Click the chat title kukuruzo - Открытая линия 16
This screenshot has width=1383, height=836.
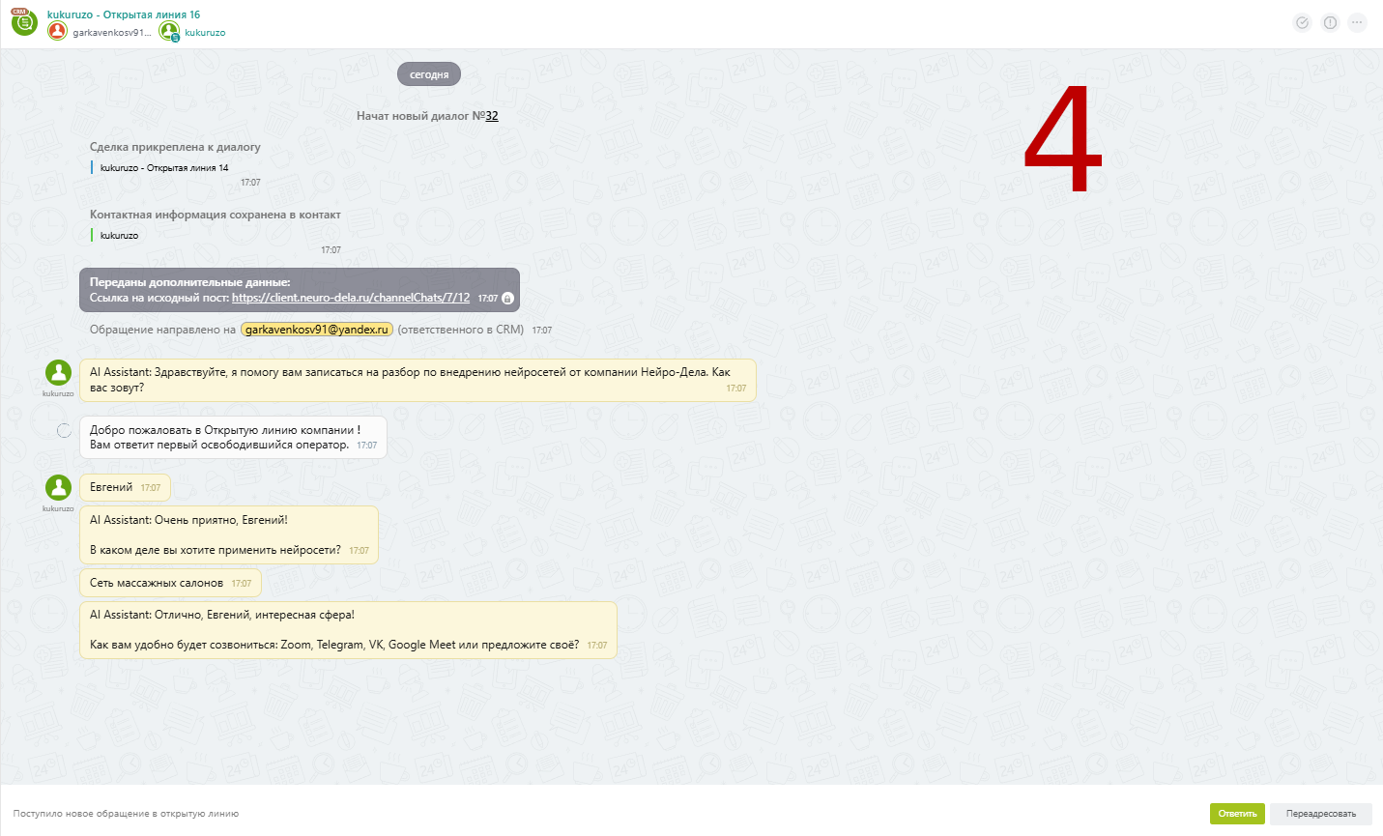(124, 14)
